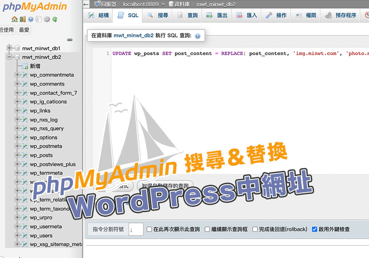
Task: Click table icon beside wp_usermeta
Action: [25, 227]
